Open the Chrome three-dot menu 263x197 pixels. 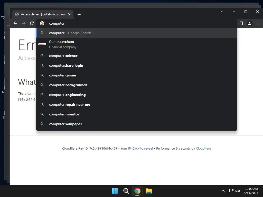tap(258, 23)
